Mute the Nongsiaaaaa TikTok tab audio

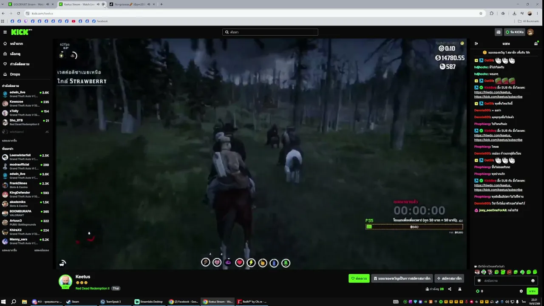[148, 4]
